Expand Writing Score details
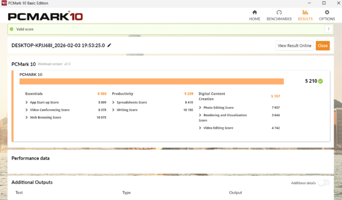Viewport: 342px width, 200px height. [x=113, y=110]
